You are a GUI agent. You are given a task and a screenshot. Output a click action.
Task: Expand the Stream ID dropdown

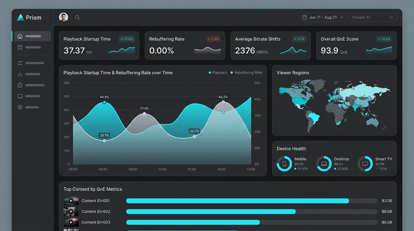(x=373, y=17)
